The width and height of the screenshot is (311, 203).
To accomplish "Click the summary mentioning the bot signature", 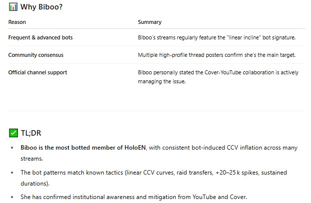I will [x=217, y=37].
